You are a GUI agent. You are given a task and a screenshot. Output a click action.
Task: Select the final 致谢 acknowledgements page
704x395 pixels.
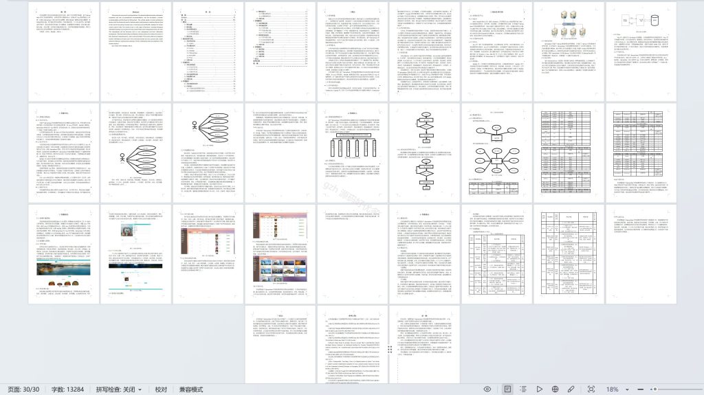425,344
